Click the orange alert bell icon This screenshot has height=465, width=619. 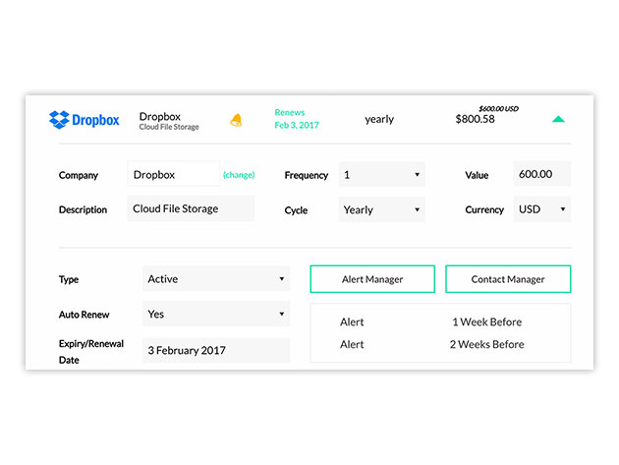pyautogui.click(x=236, y=120)
